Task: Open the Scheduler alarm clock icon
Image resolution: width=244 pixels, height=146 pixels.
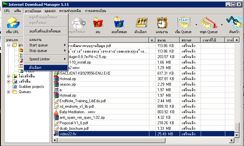Action: pyautogui.click(x=162, y=23)
